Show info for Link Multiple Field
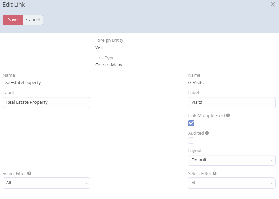The width and height of the screenshot is (279, 199). (x=228, y=115)
